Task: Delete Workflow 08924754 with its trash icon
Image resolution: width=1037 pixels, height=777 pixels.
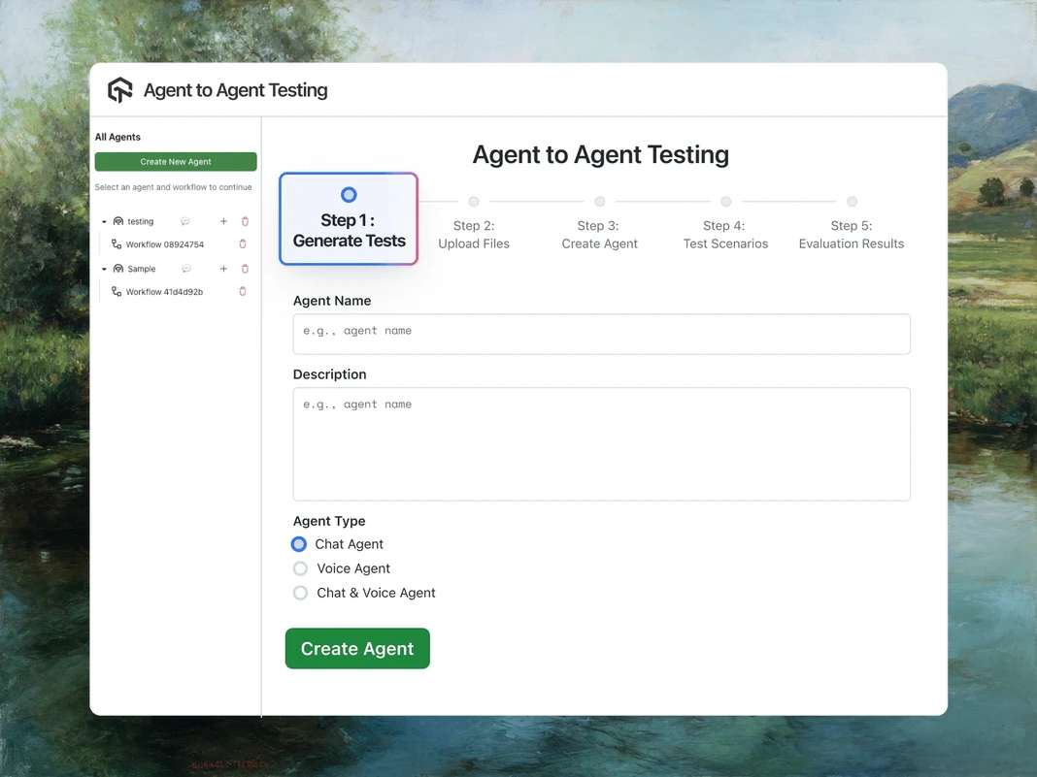Action: (x=242, y=243)
